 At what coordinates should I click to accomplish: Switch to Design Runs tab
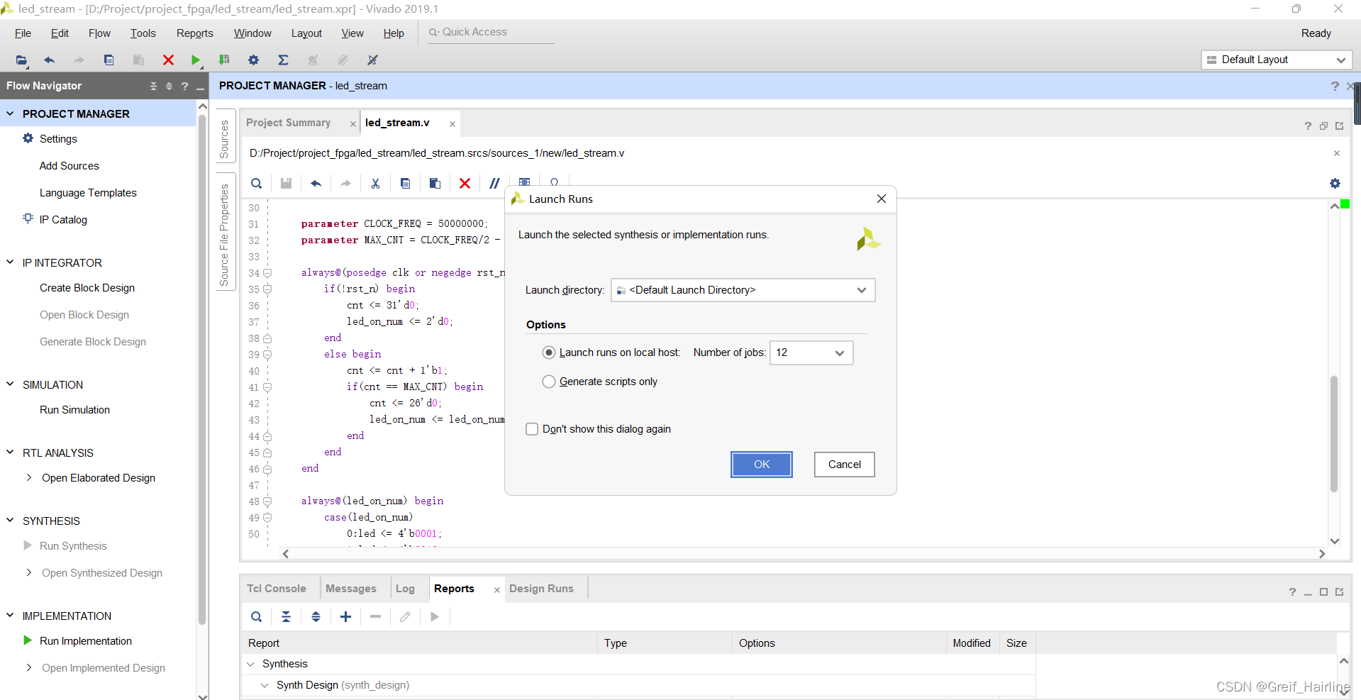click(x=541, y=589)
